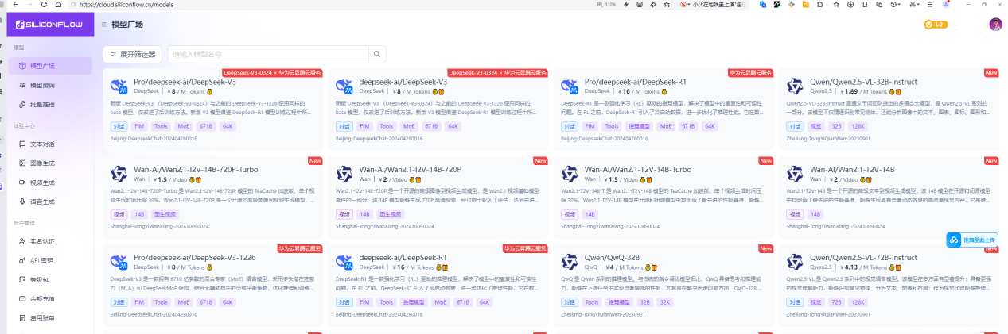Click the 128K tag on Qwen2.5-VL-32B-Instruct
The height and width of the screenshot is (334, 1008).
(858, 126)
